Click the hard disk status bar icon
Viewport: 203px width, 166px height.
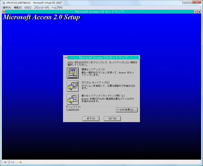point(5,162)
